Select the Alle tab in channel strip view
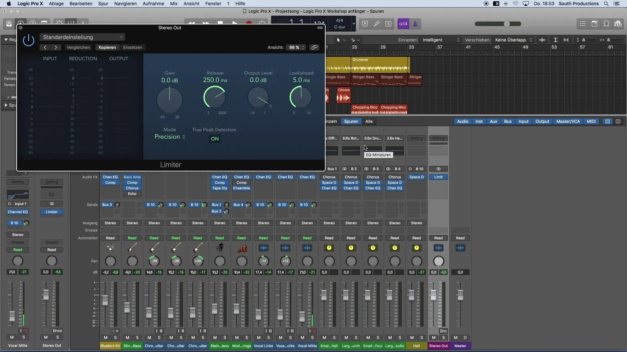This screenshot has height=352, width=627. click(369, 121)
